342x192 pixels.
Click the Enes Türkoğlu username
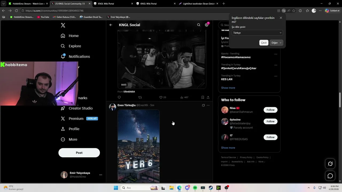[127, 105]
